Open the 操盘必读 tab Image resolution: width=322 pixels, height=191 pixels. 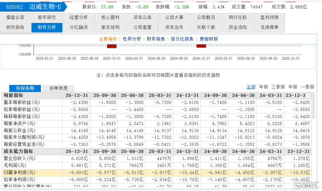(15, 17)
